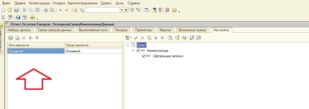Collapse the Номенклатура tree node

tap(133, 51)
